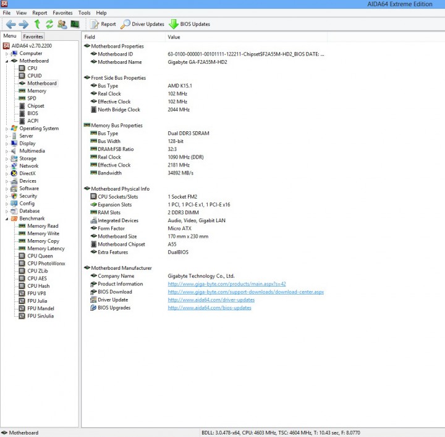Select CPU Hash benchmark

(38, 286)
